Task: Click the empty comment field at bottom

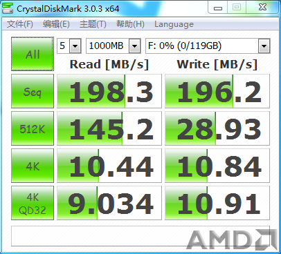Action: click(140, 236)
